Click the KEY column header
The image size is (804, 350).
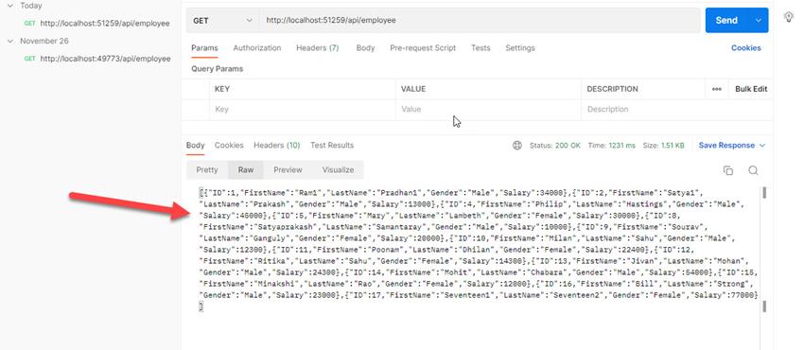point(222,89)
